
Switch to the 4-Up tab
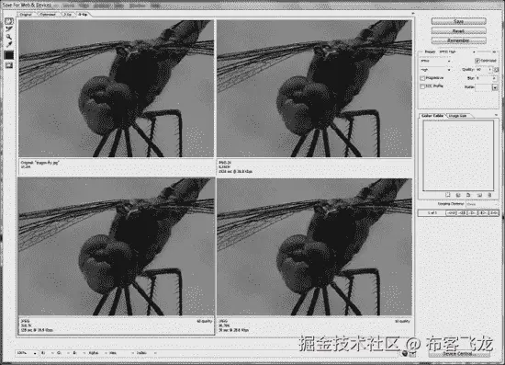coord(83,14)
